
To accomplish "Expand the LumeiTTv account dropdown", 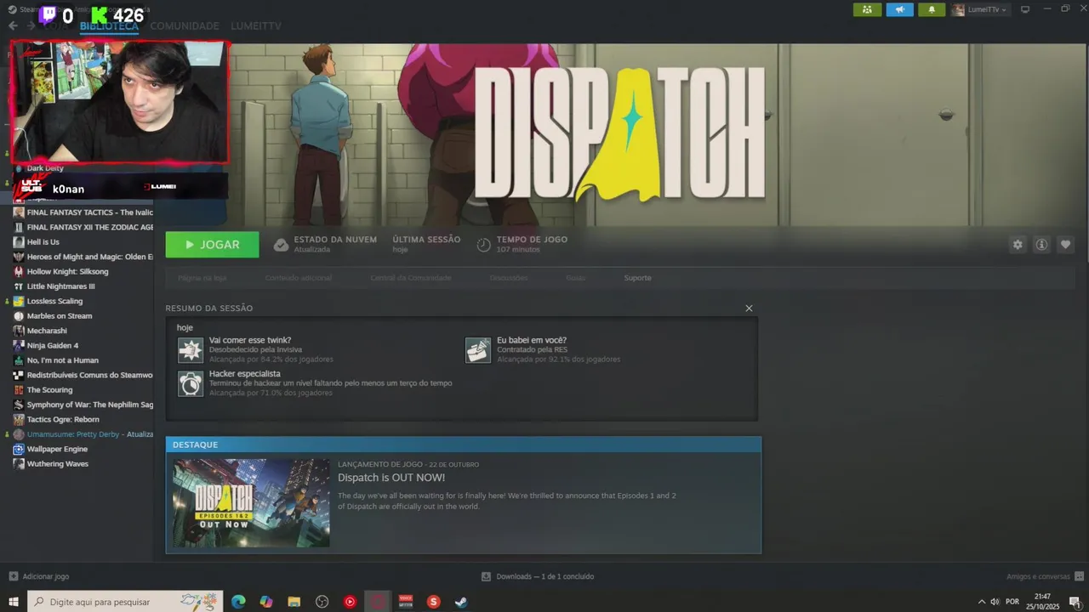I will [979, 9].
